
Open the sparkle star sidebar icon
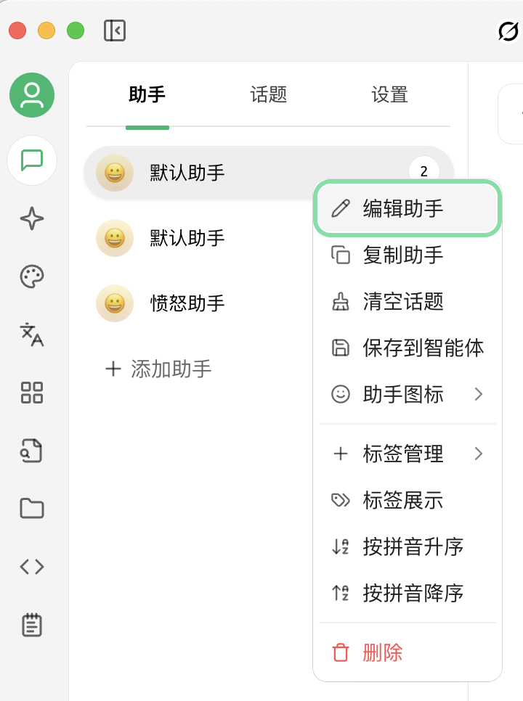pos(32,218)
